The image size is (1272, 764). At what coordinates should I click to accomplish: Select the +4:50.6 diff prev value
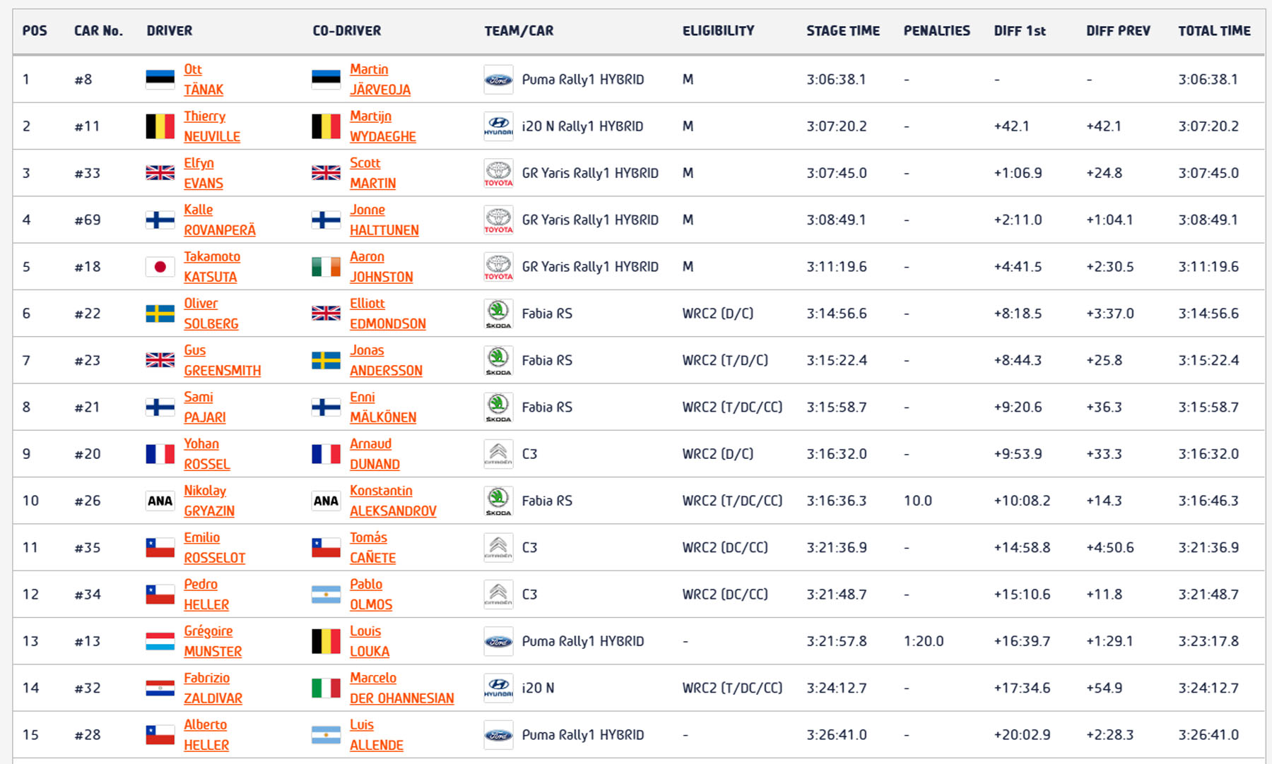1110,547
